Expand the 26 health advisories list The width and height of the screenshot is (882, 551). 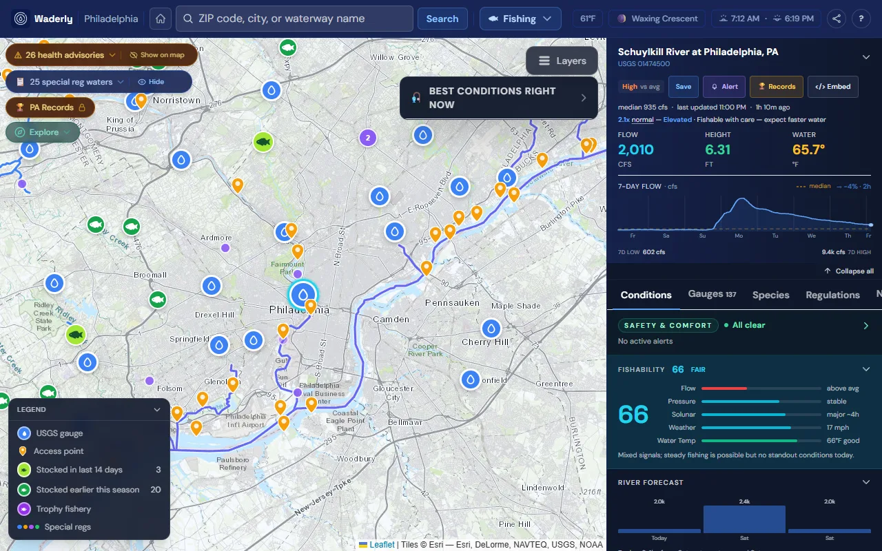click(66, 55)
